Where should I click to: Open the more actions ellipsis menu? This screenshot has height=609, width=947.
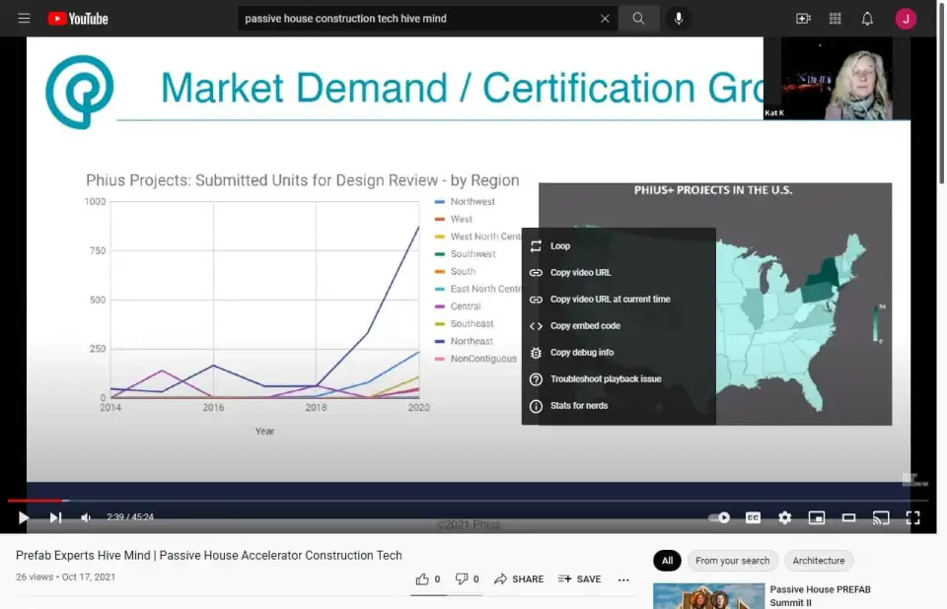[x=623, y=579]
